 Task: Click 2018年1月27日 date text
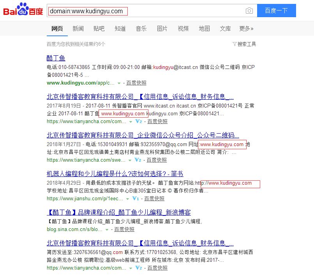(64, 145)
